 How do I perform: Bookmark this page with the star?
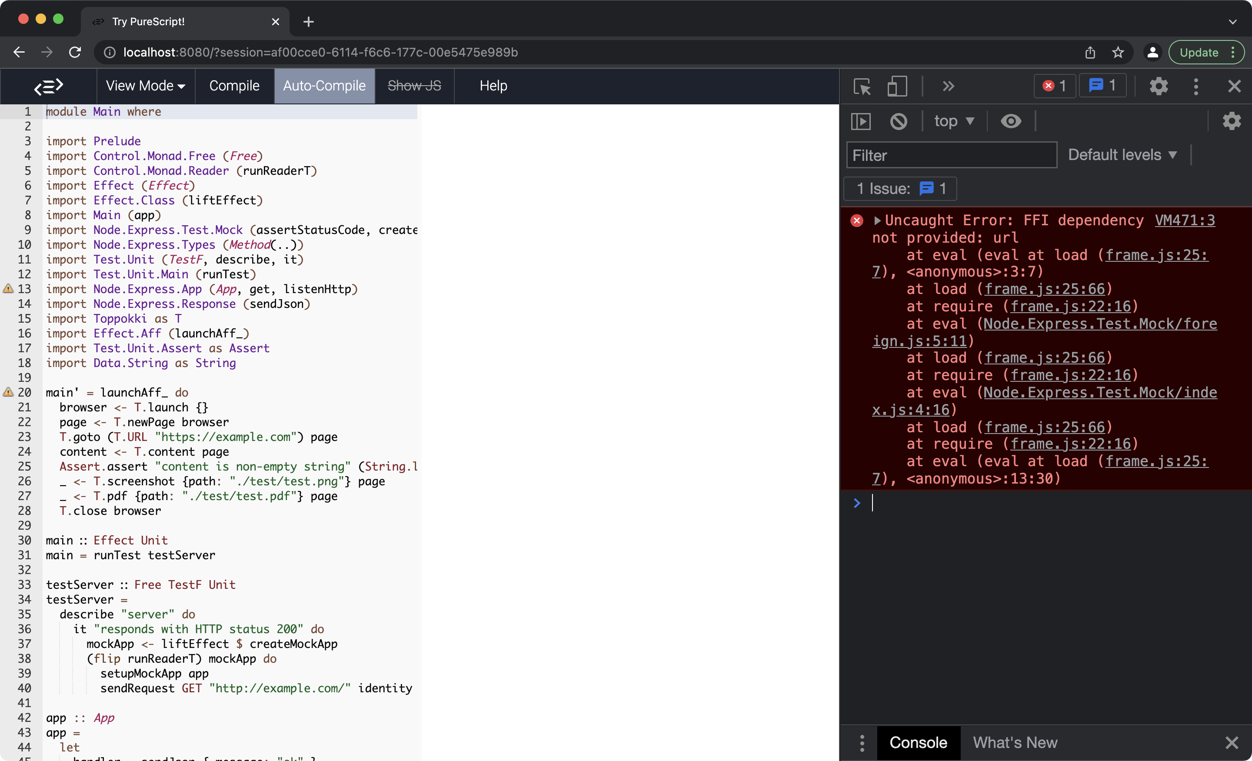1118,52
